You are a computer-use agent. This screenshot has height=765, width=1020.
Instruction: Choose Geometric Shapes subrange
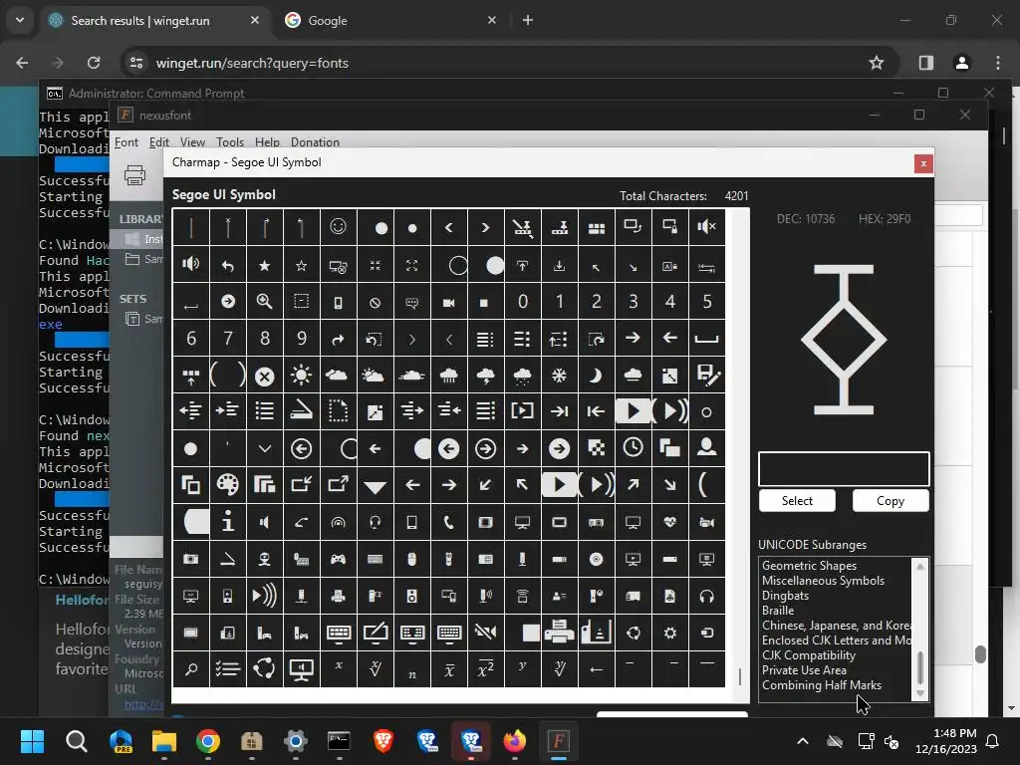coord(809,566)
